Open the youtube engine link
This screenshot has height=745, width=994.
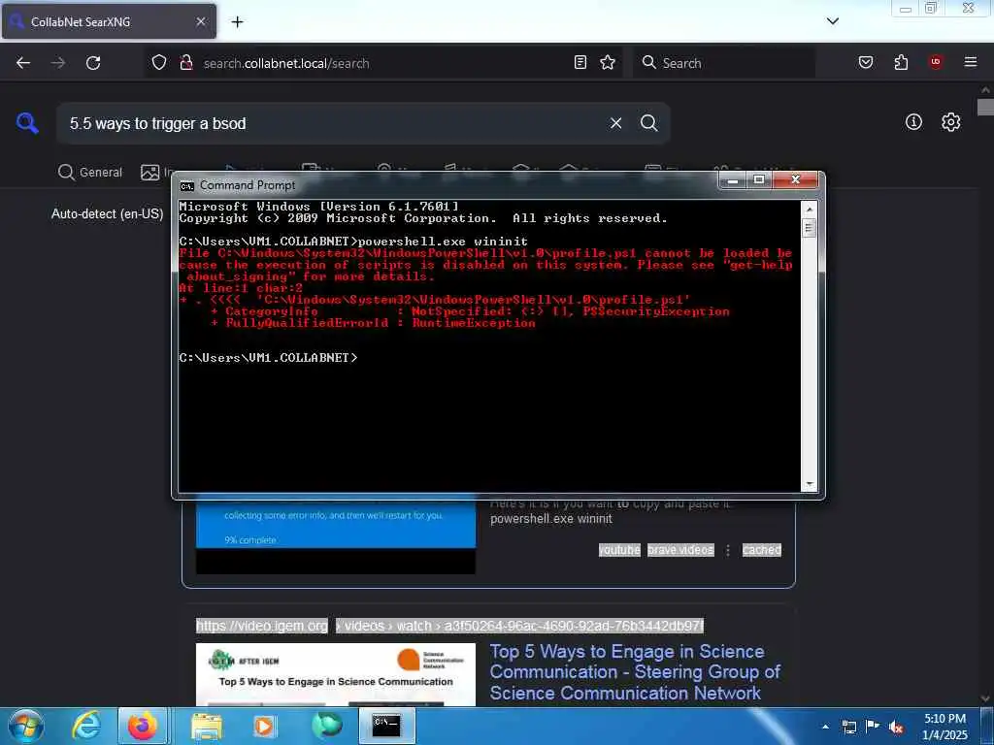coord(619,550)
